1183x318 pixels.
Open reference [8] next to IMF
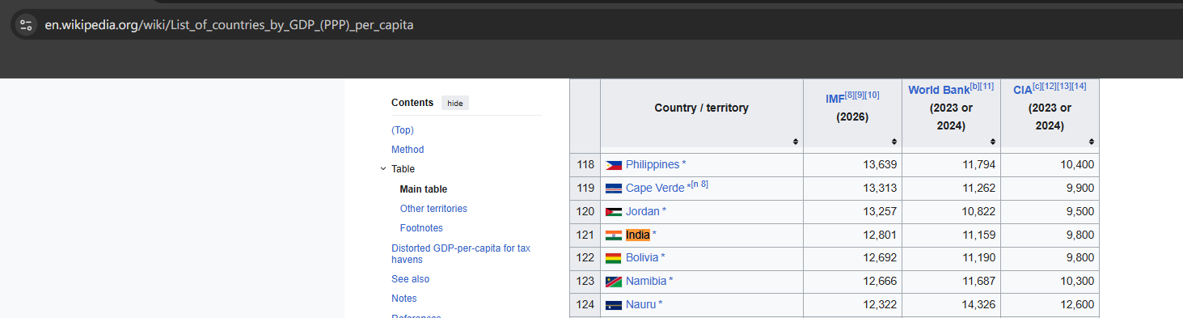[849, 95]
